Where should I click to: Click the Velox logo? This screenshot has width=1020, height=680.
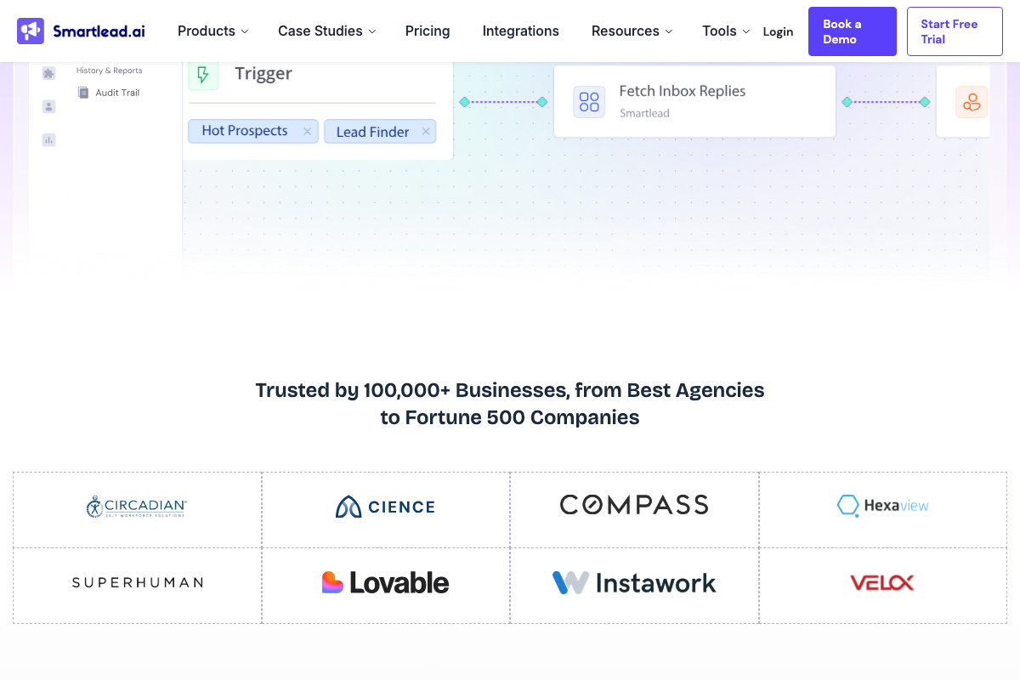tap(882, 583)
